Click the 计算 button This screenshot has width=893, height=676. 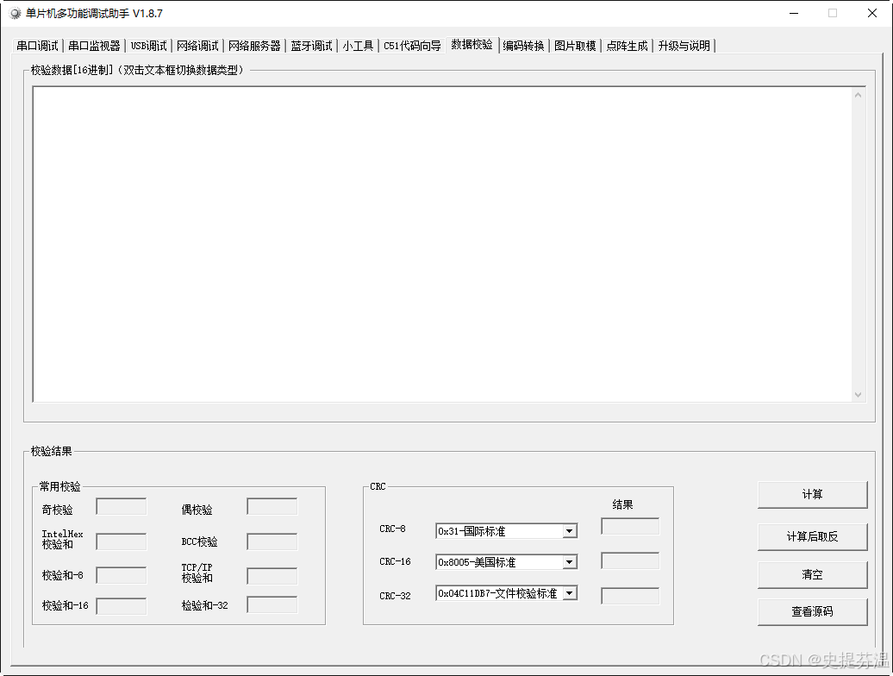coord(813,494)
